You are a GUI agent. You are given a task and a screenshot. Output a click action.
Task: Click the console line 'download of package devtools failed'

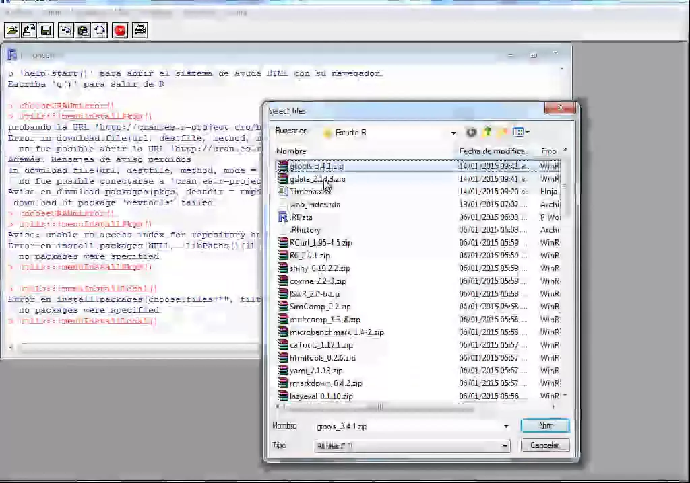pyautogui.click(x=113, y=202)
